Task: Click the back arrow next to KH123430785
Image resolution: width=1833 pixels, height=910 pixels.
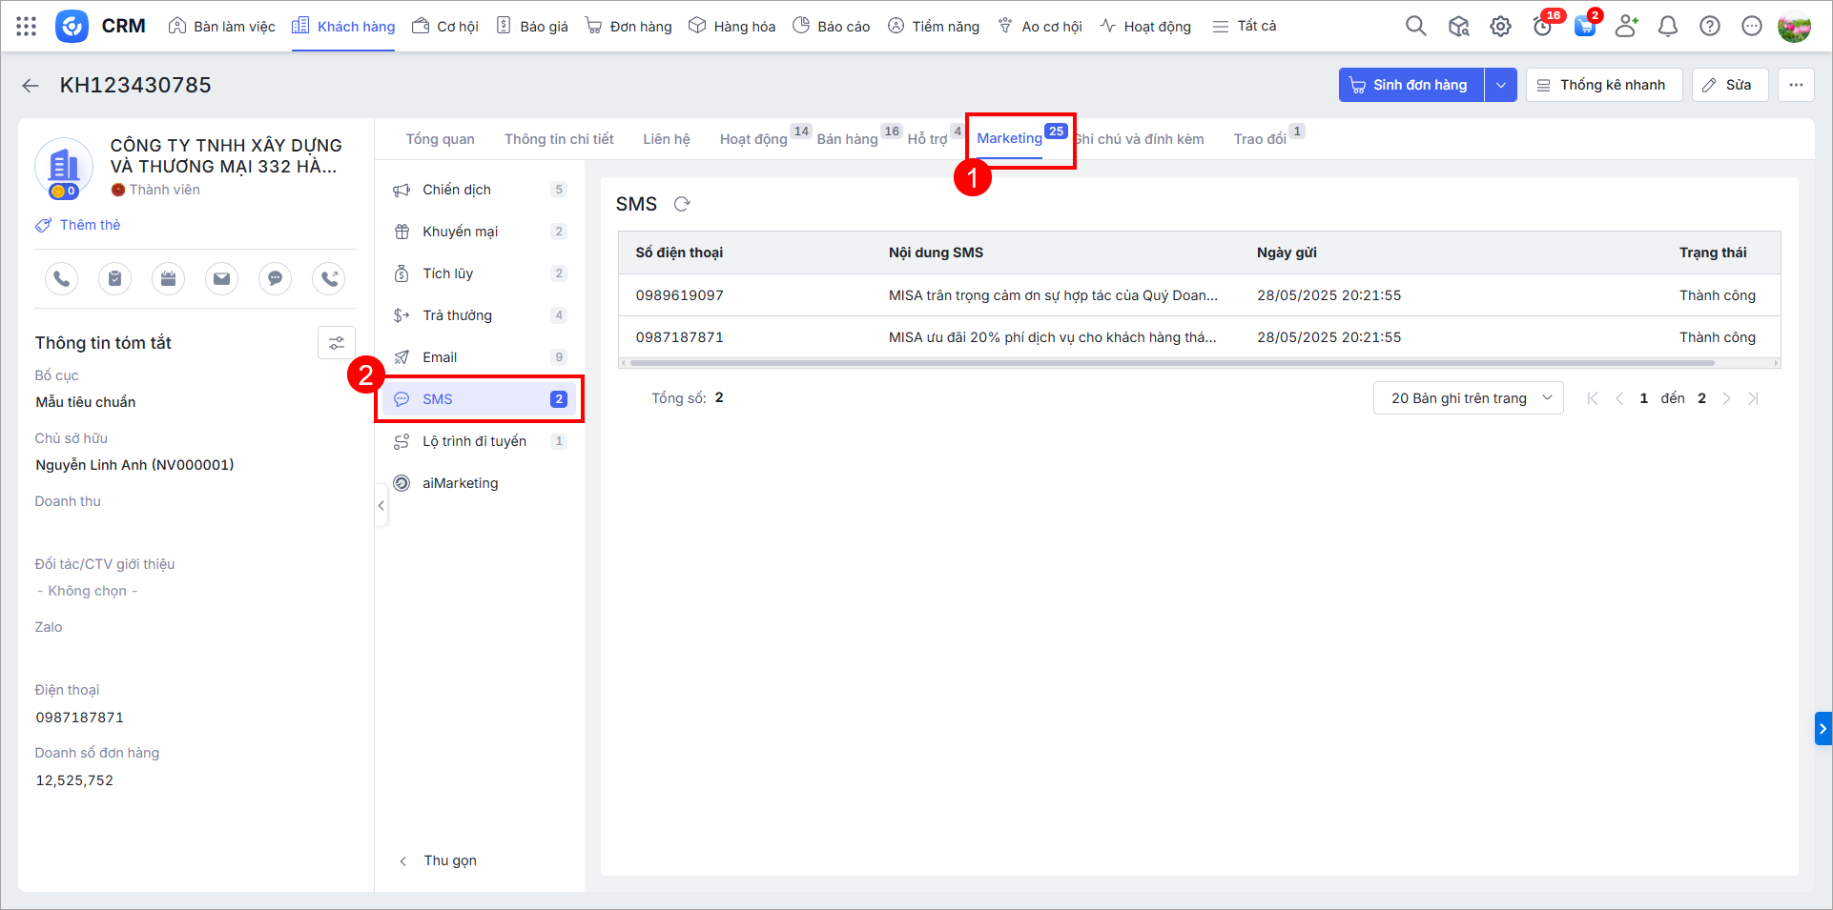Action: click(x=31, y=86)
